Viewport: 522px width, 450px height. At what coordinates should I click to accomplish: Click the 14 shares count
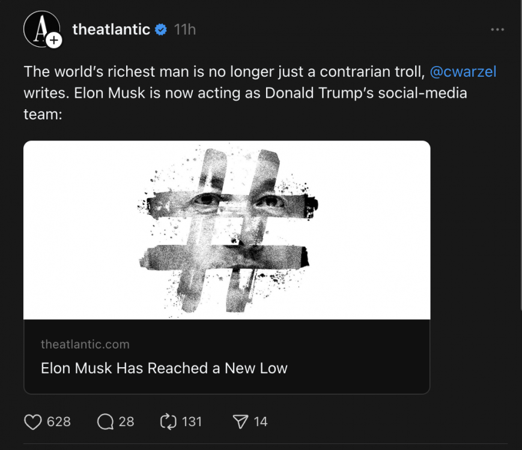pos(261,422)
